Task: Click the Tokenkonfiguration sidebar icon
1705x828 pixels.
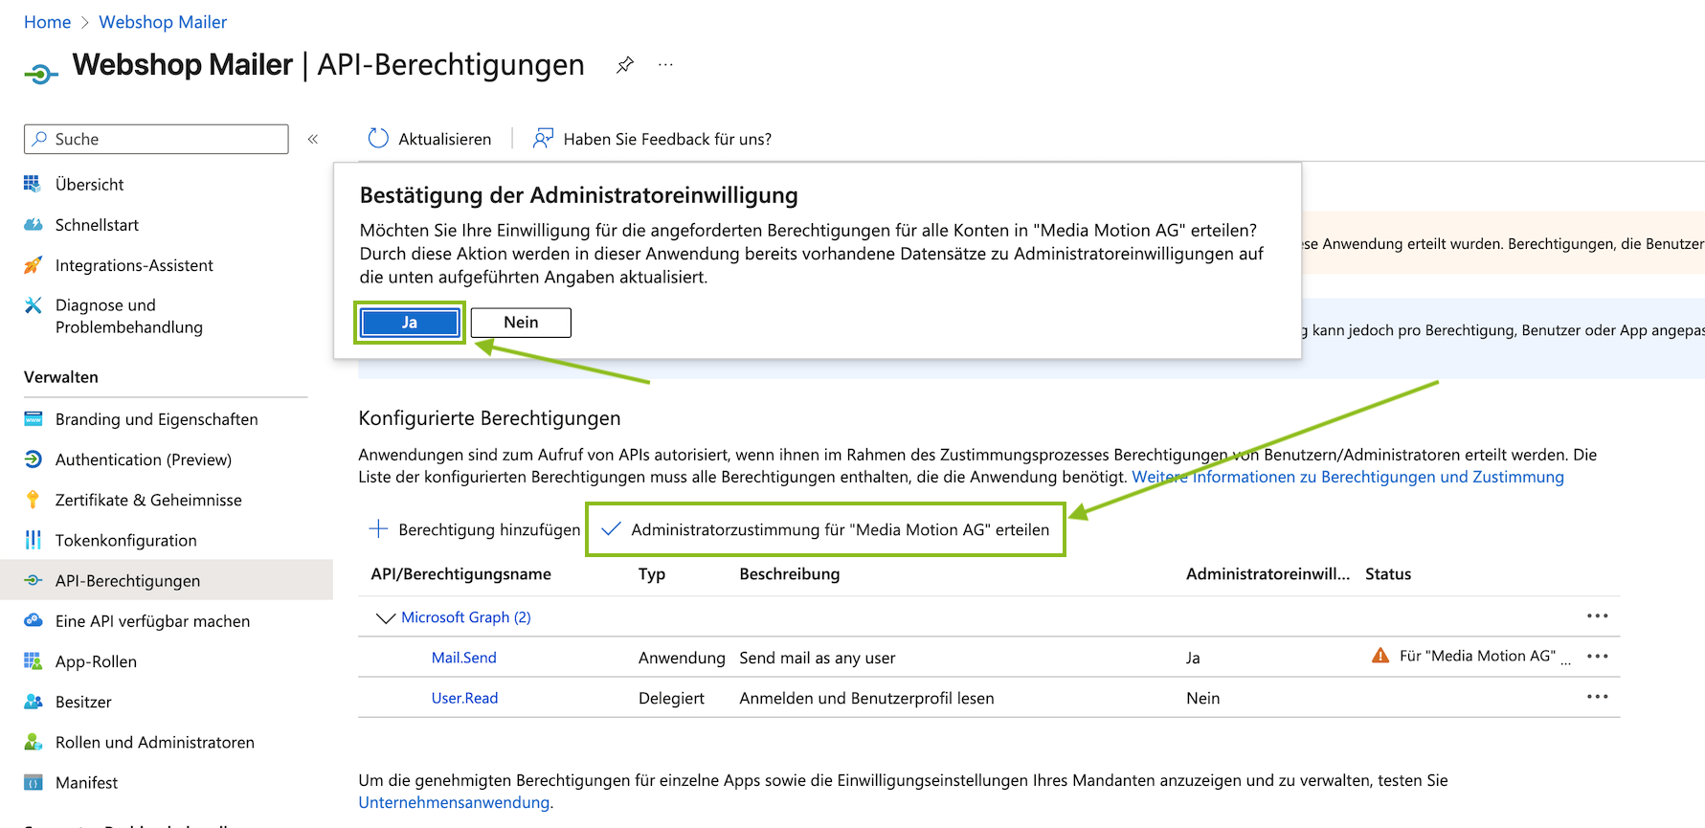Action: point(34,541)
